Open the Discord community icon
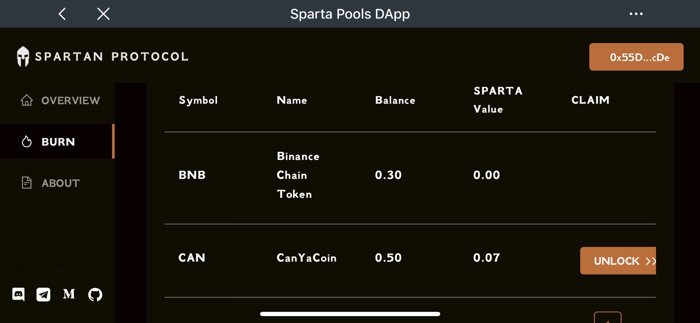 (x=19, y=295)
